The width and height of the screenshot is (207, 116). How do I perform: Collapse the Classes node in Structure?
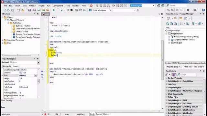pos(3,17)
